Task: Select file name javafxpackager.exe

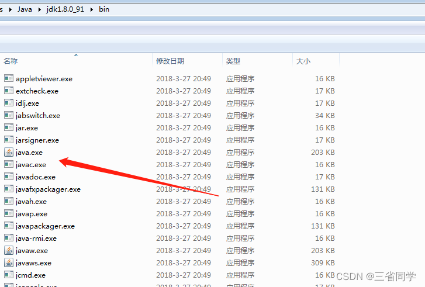Action: click(49, 189)
